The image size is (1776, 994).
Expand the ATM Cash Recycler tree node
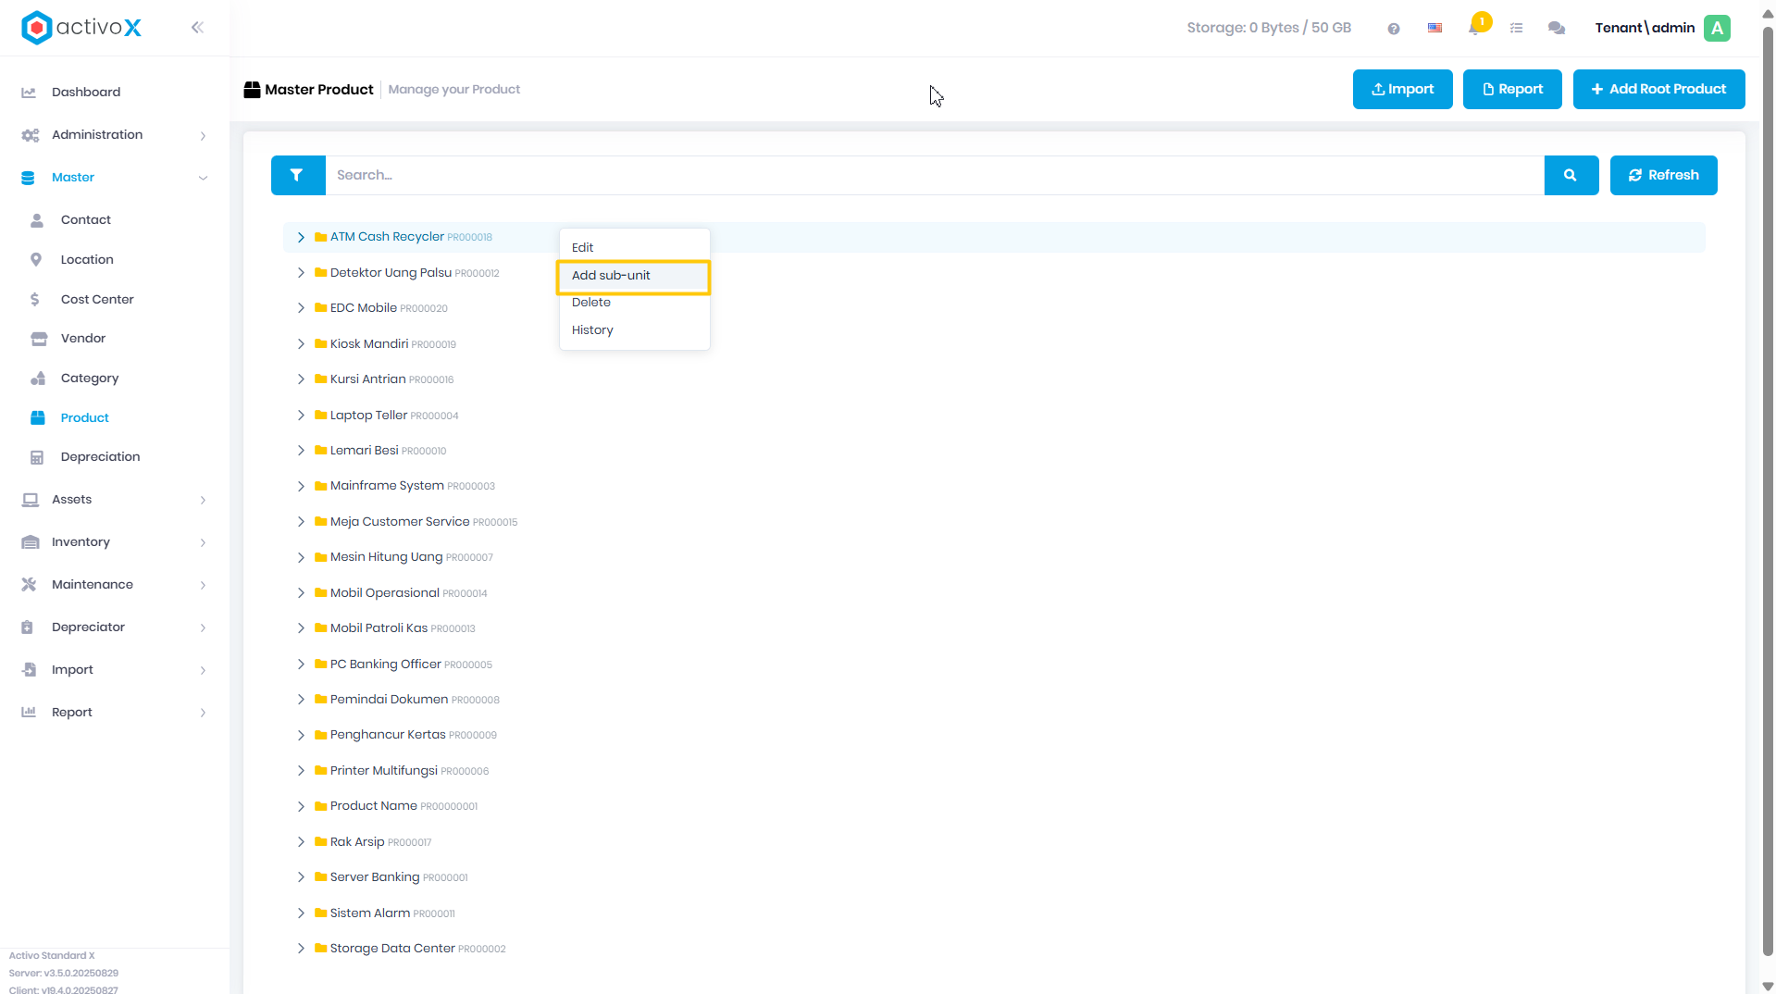[x=301, y=237]
